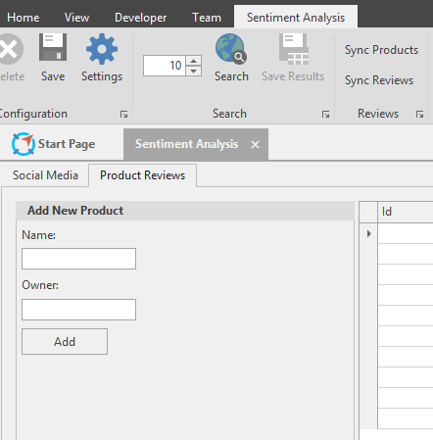Open the Search group dialog launcher
Image resolution: width=433 pixels, height=440 pixels.
[x=325, y=114]
